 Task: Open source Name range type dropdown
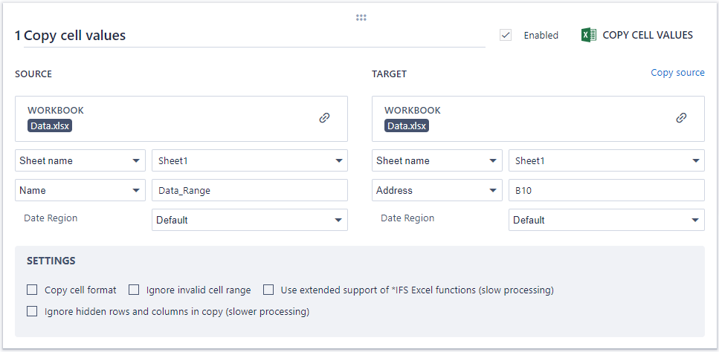point(80,190)
